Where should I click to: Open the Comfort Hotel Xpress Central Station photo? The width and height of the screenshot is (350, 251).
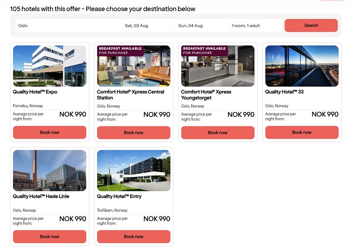[x=134, y=66]
